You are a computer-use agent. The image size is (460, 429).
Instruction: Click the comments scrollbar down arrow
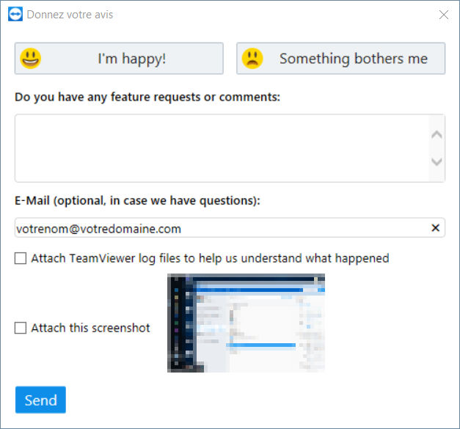437,161
